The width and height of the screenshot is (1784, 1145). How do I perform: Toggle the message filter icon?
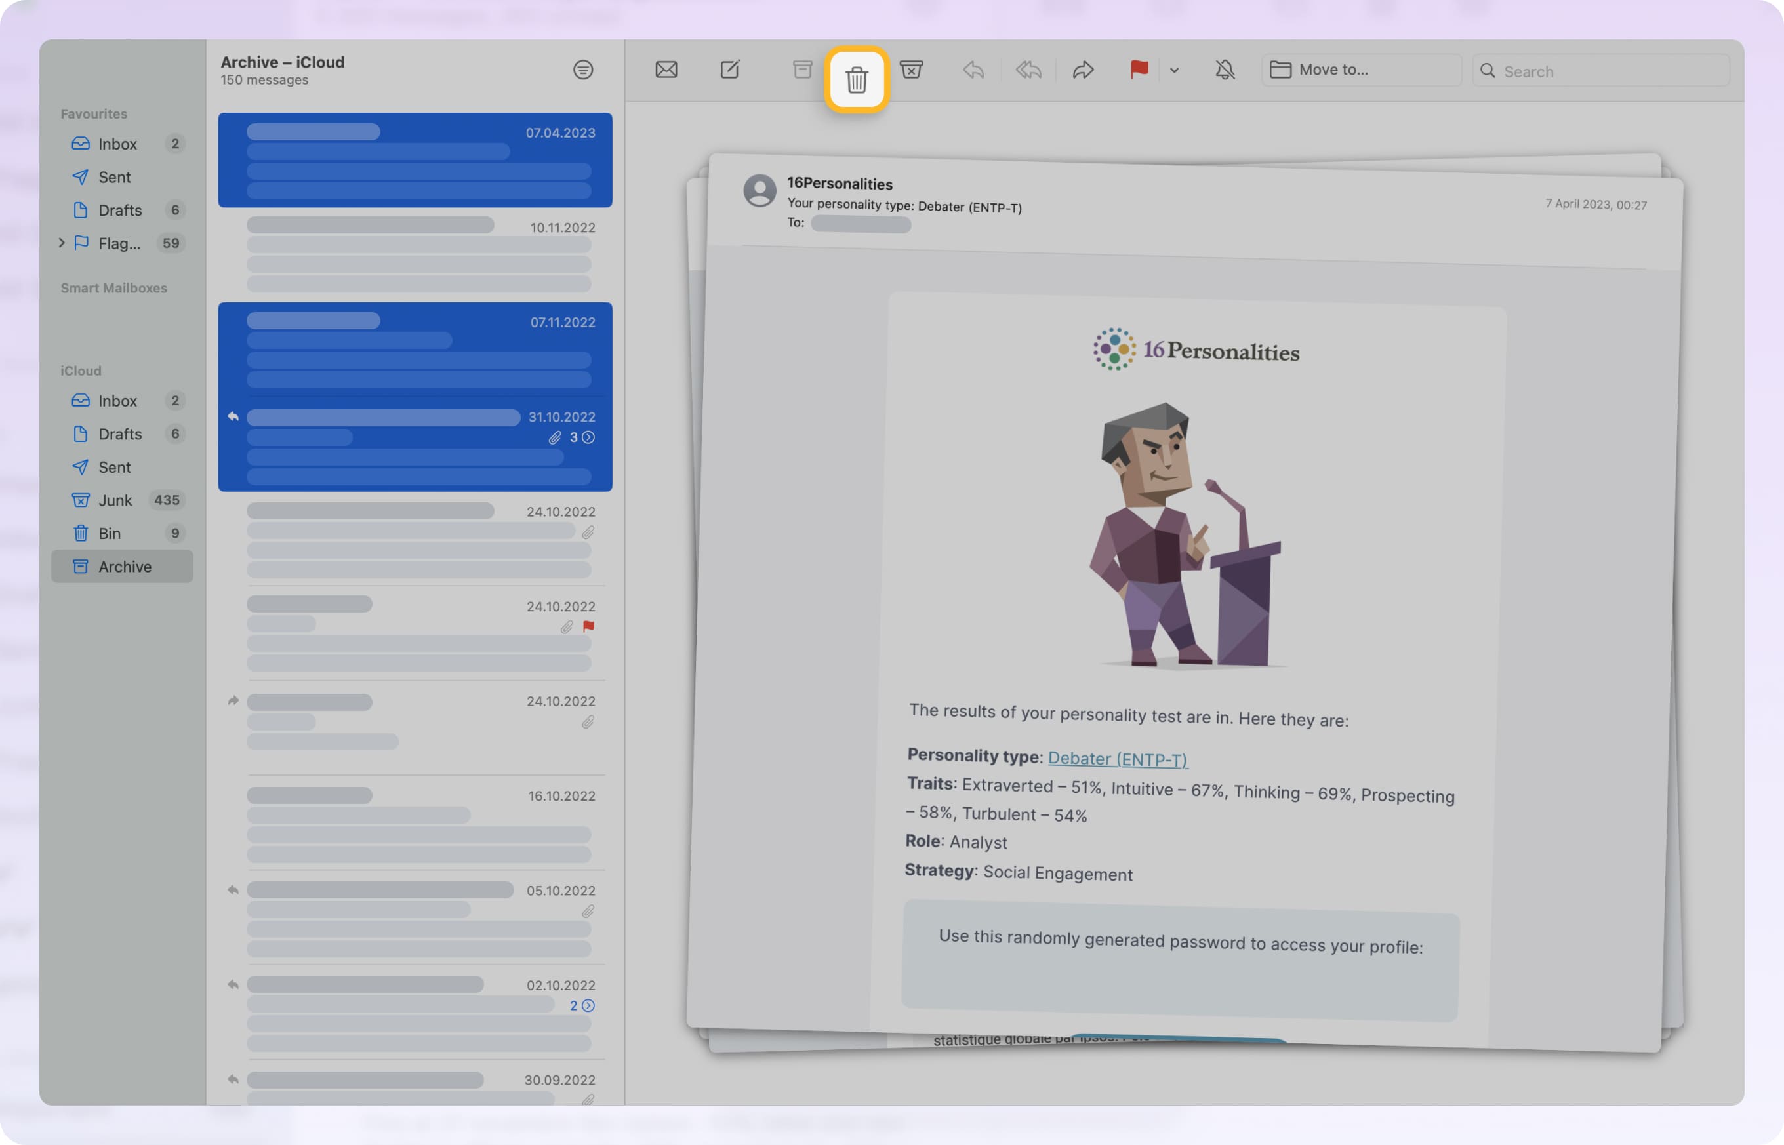click(583, 70)
